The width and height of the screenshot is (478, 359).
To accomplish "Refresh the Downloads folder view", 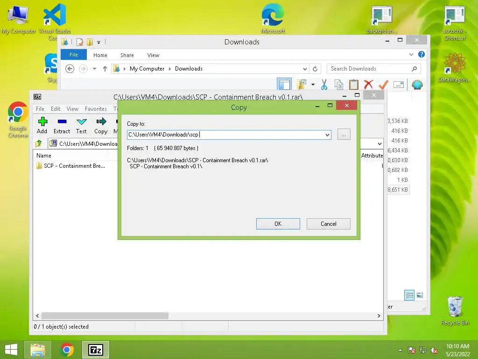I will pyautogui.click(x=315, y=69).
